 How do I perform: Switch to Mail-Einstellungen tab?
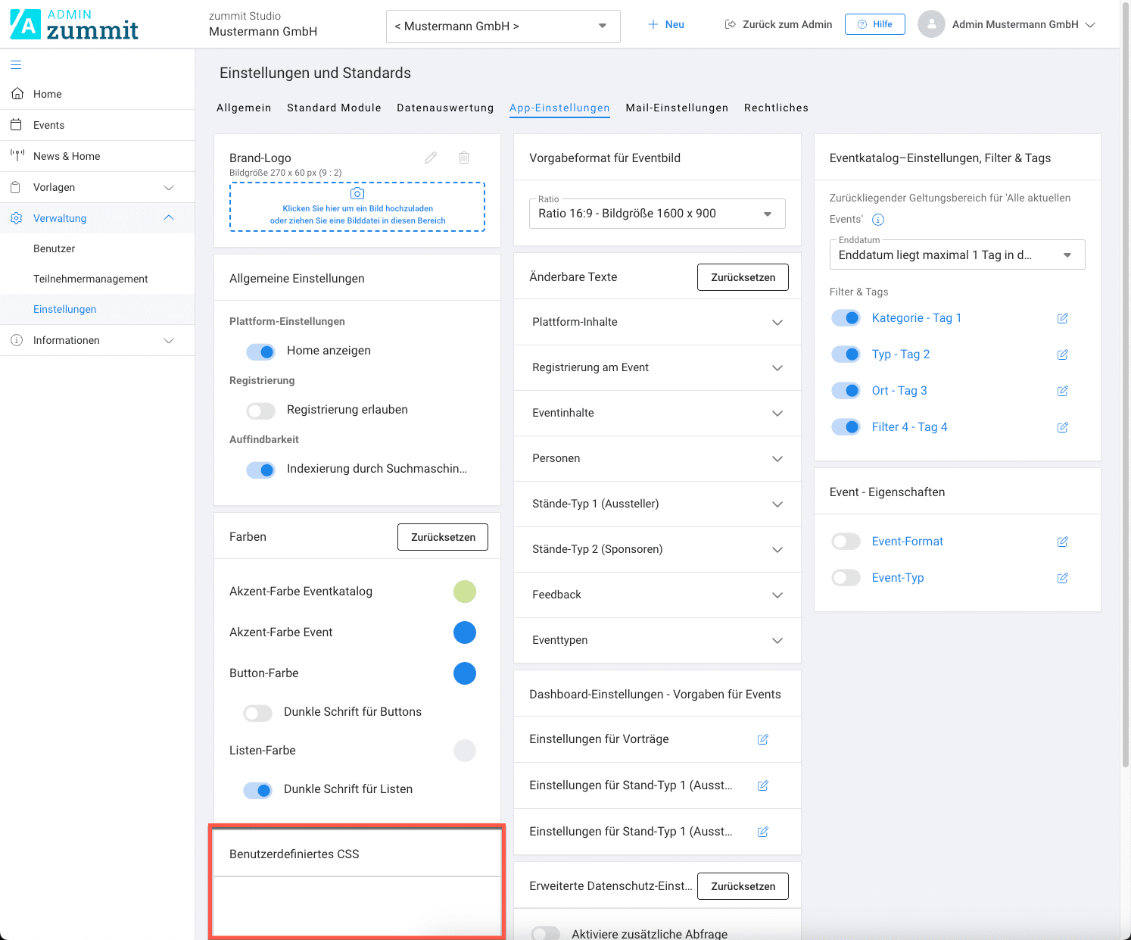pos(677,108)
